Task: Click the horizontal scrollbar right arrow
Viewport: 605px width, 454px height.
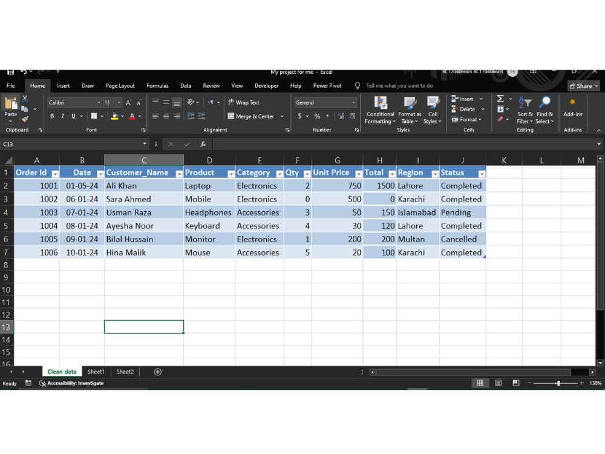Action: (x=592, y=372)
